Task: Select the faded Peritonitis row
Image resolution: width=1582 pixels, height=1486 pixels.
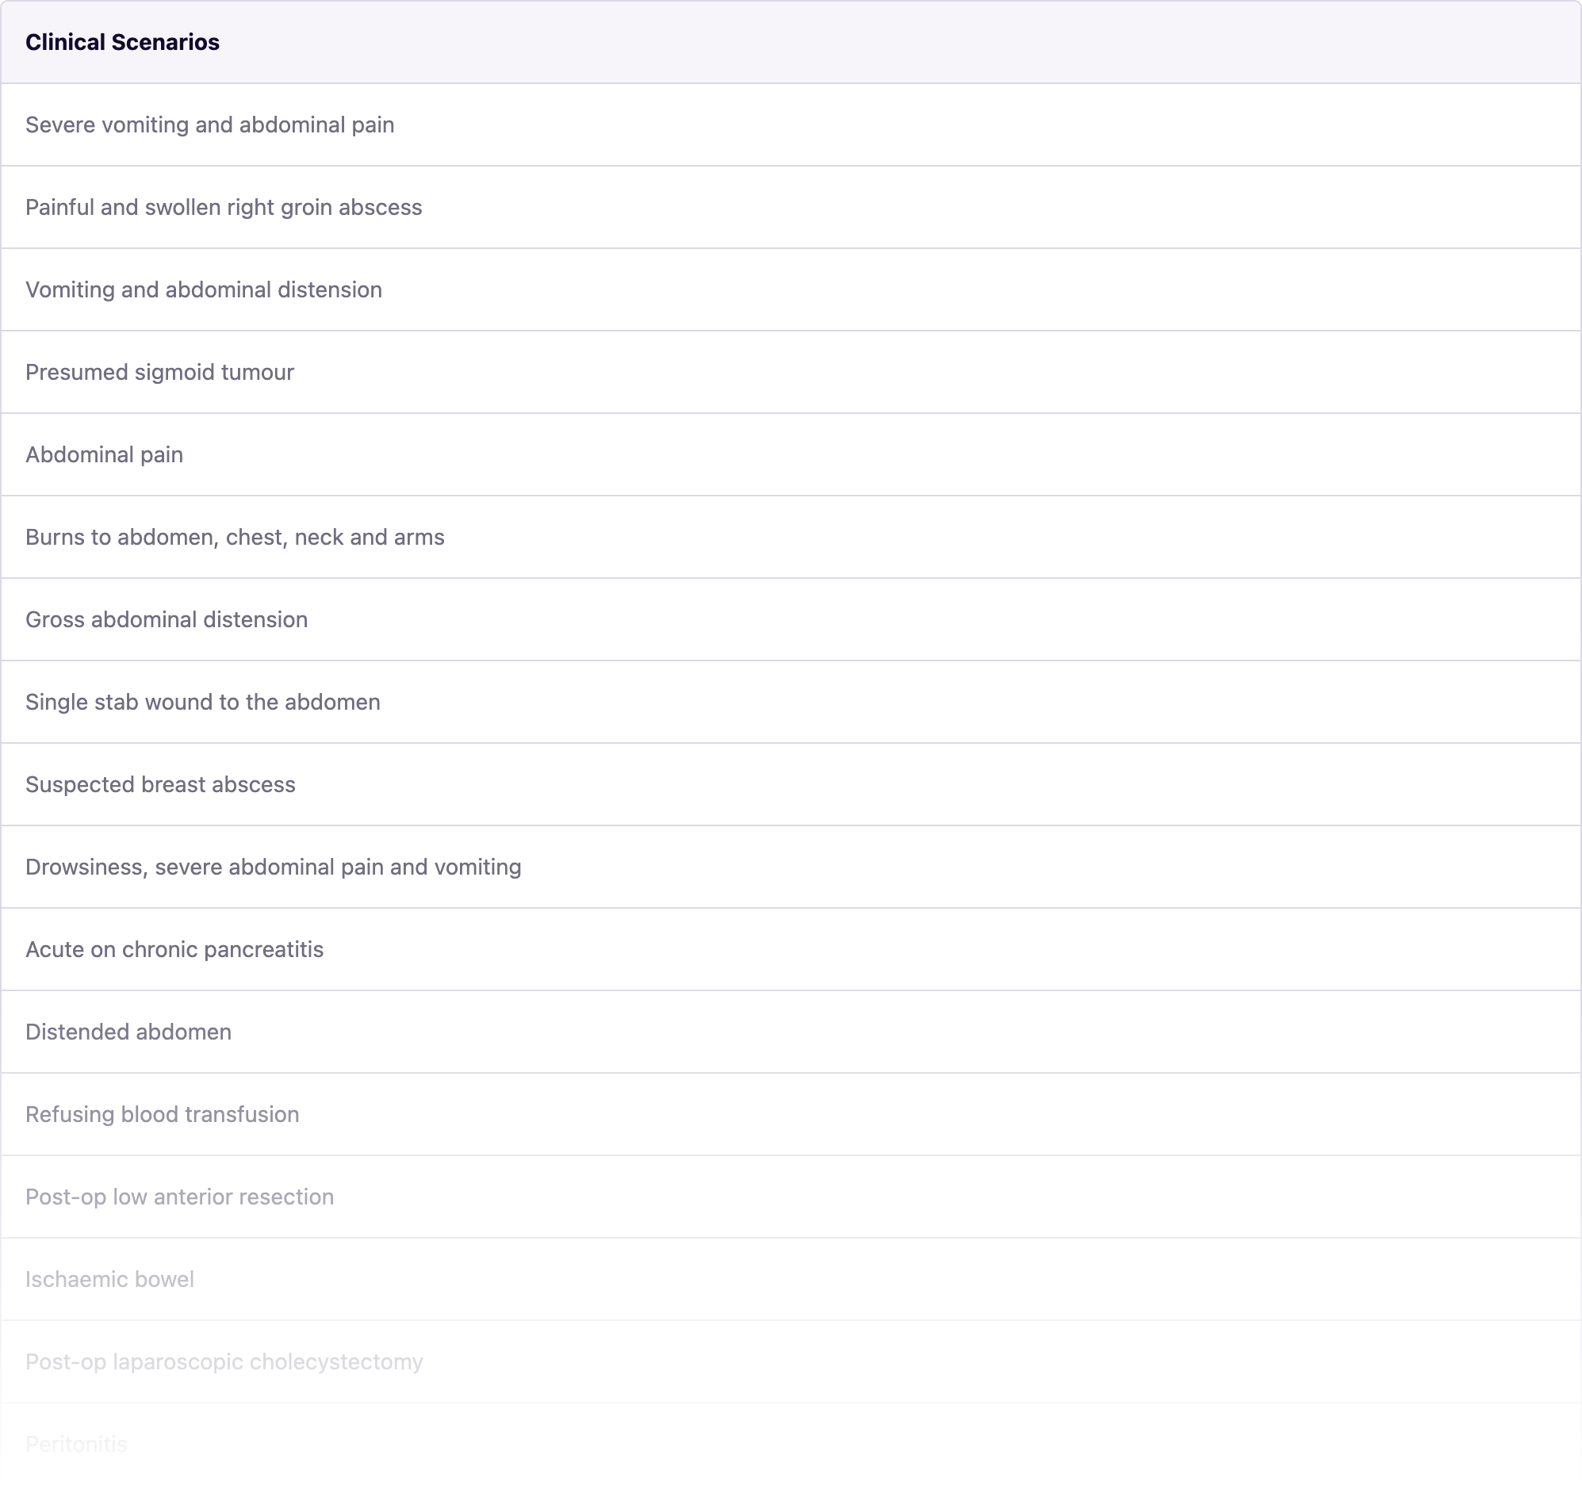Action: (x=76, y=1445)
